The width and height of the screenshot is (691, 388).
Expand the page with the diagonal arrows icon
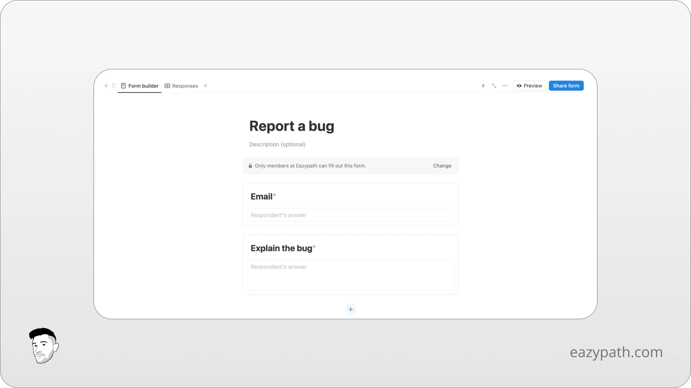coord(494,86)
